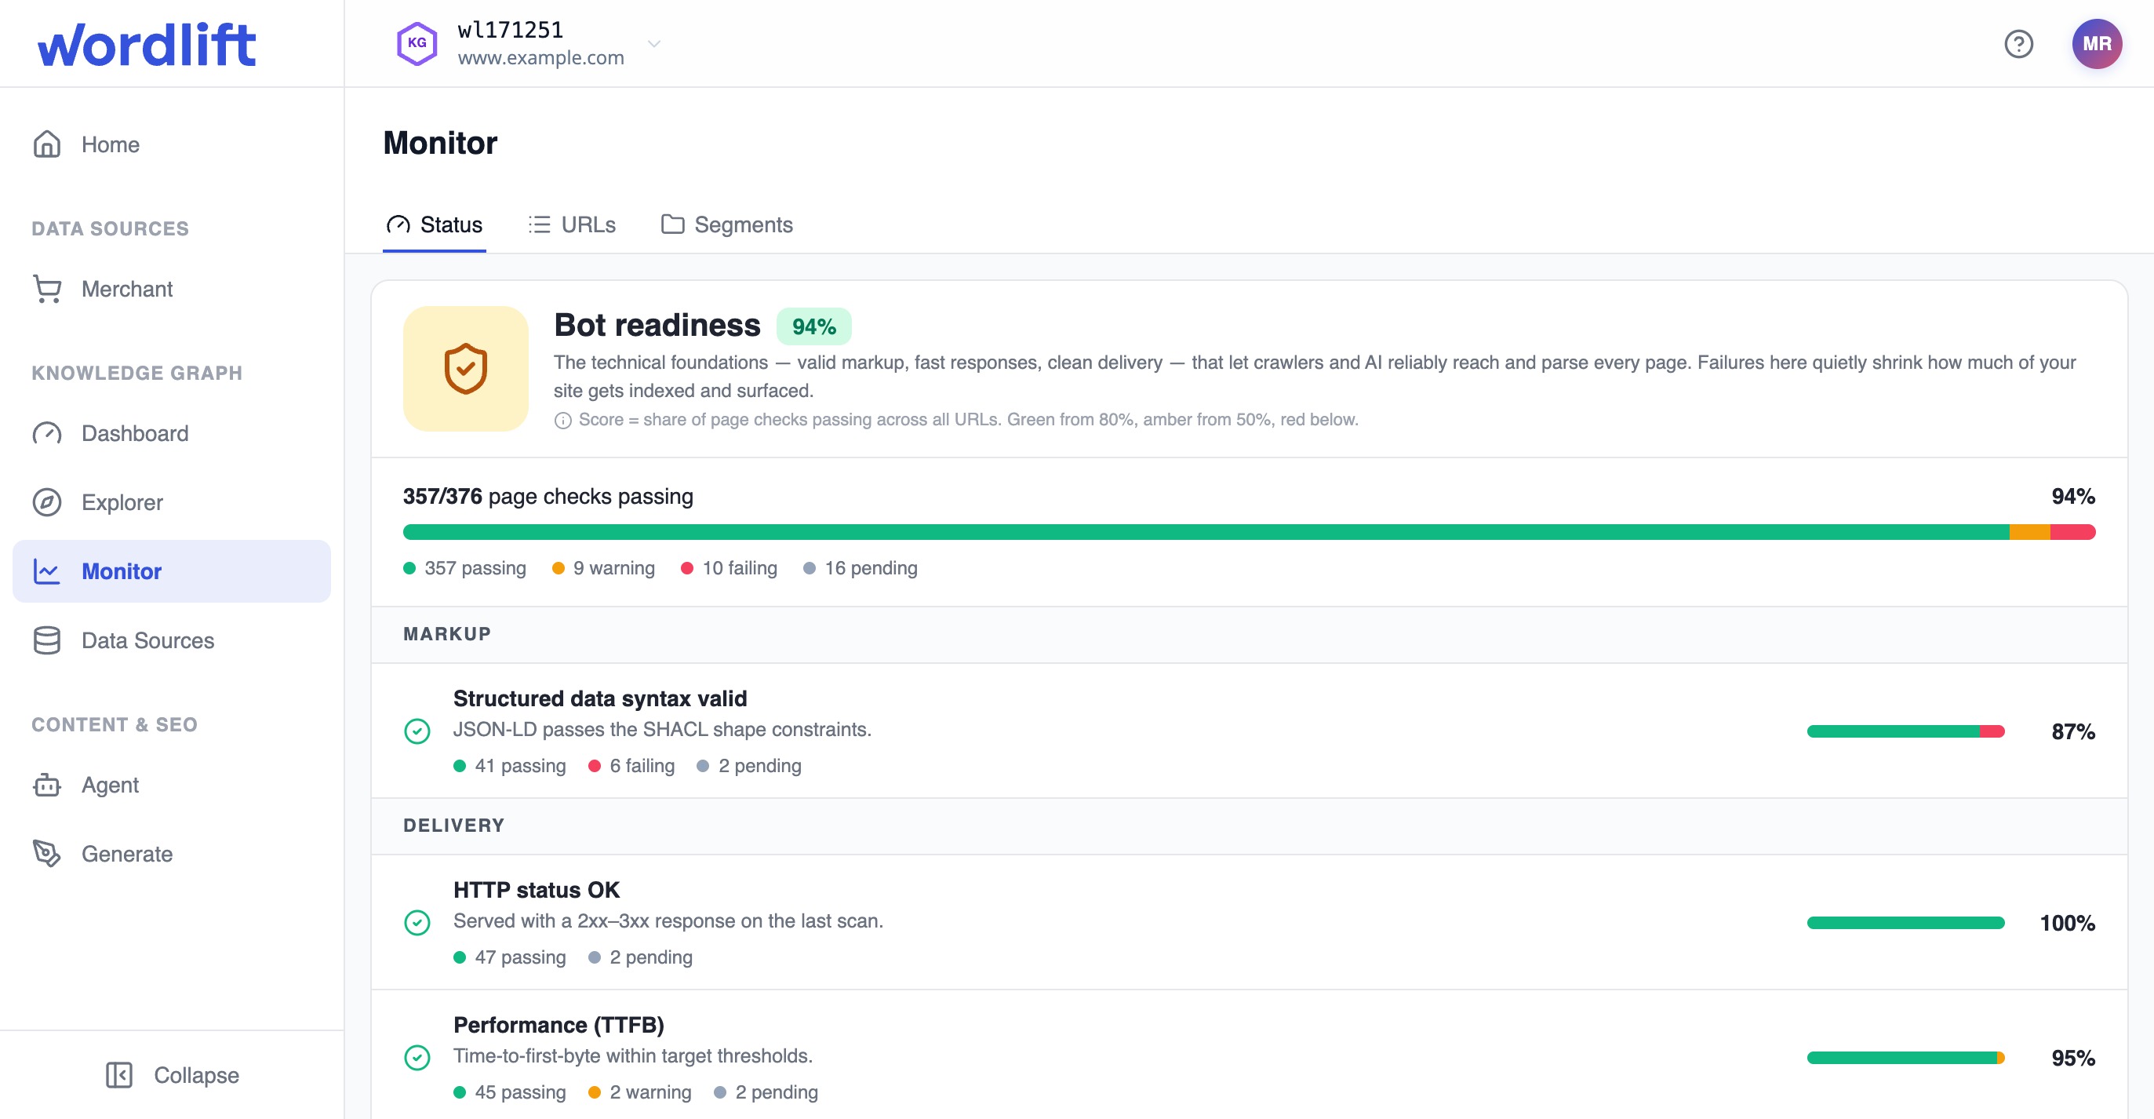Image resolution: width=2154 pixels, height=1119 pixels.
Task: Switch to the Status tab
Action: (434, 225)
